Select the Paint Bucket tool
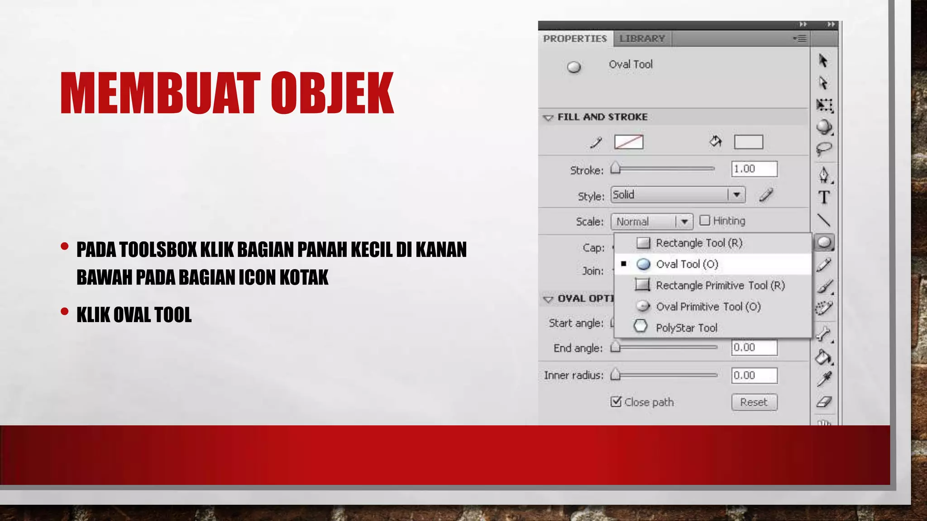Screen dimensions: 927x521 [824, 357]
